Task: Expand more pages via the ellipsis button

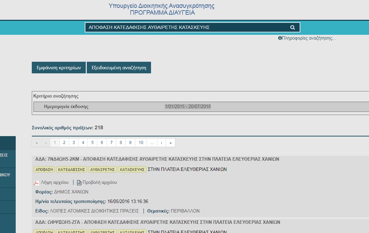Action: tap(152, 143)
